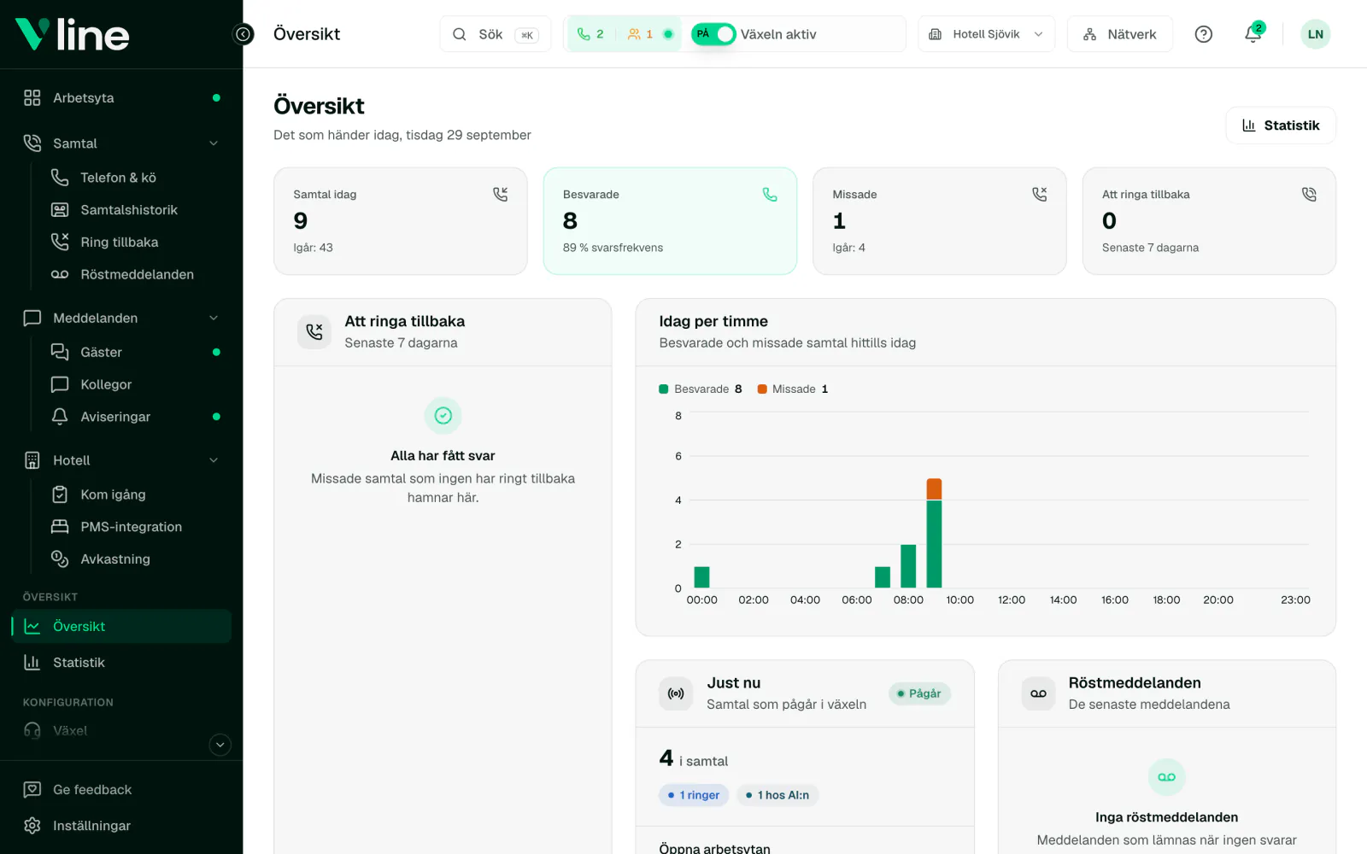Click the 1 hos AI:n status chip
1367x854 pixels.
tap(777, 795)
